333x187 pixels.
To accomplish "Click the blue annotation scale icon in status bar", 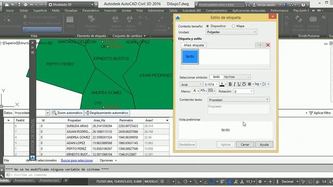I will (x=229, y=181).
